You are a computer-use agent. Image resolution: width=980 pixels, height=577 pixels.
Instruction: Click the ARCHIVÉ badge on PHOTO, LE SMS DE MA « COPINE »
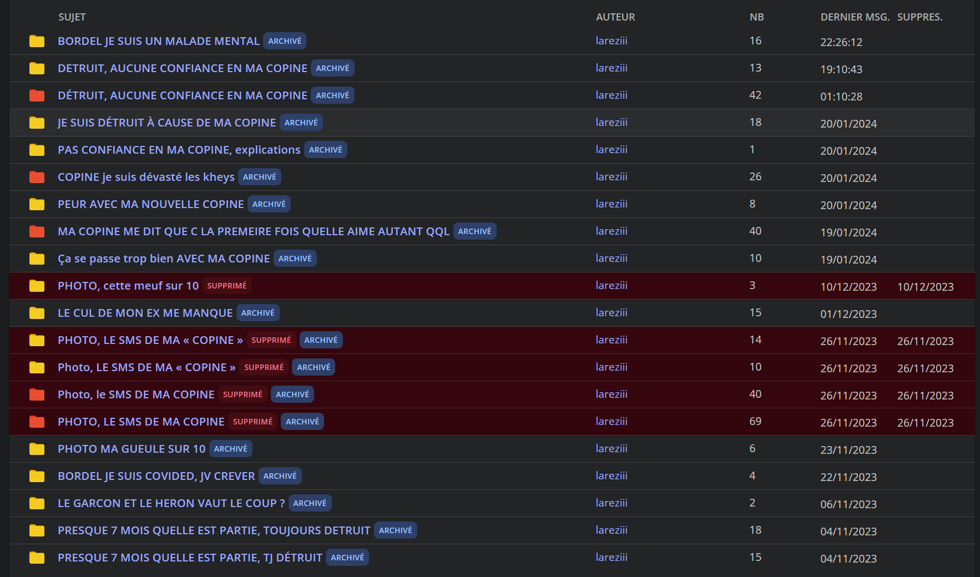pyautogui.click(x=321, y=340)
